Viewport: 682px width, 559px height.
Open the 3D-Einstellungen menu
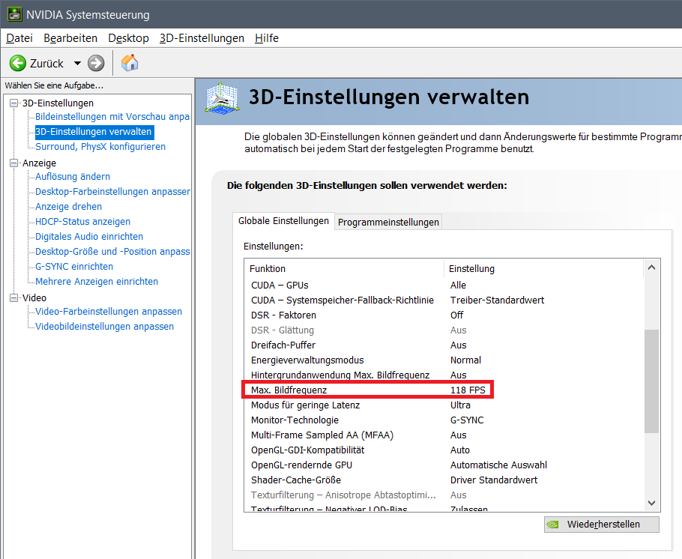click(202, 38)
